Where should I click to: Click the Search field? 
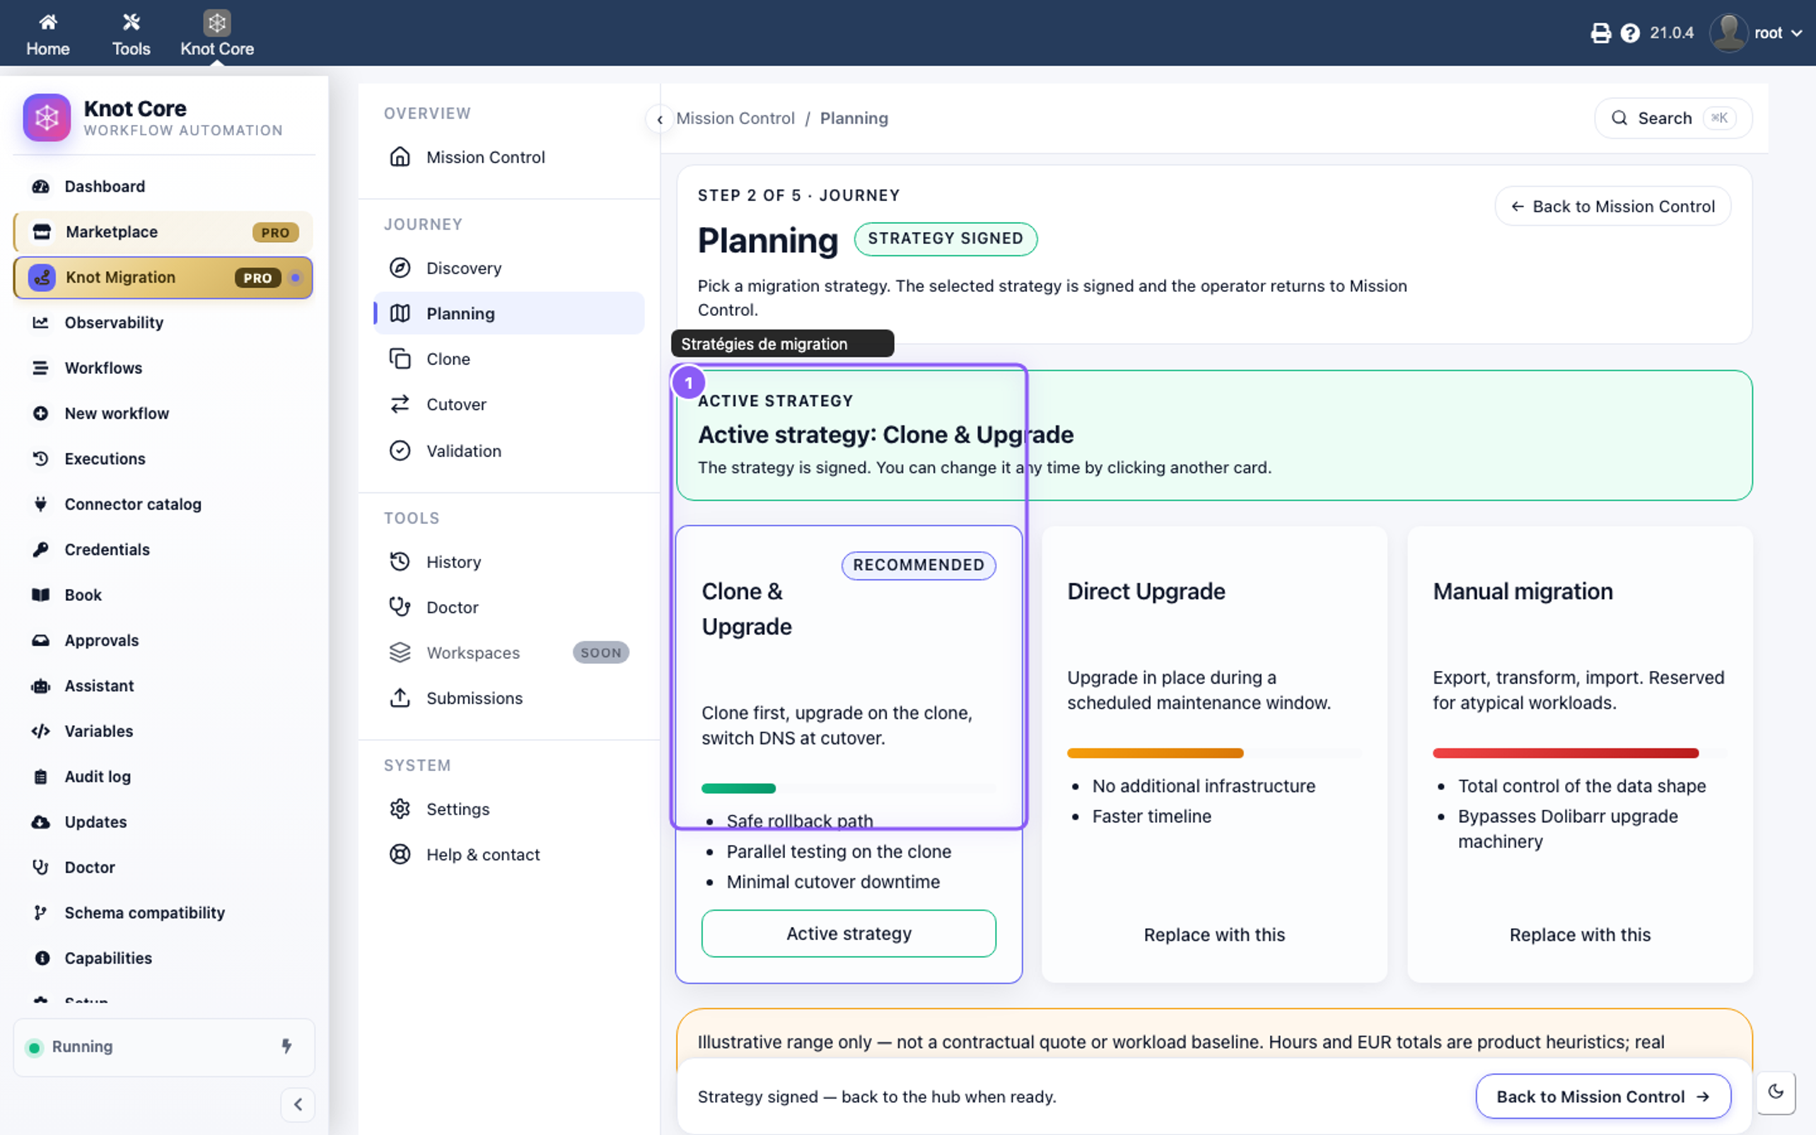point(1673,119)
